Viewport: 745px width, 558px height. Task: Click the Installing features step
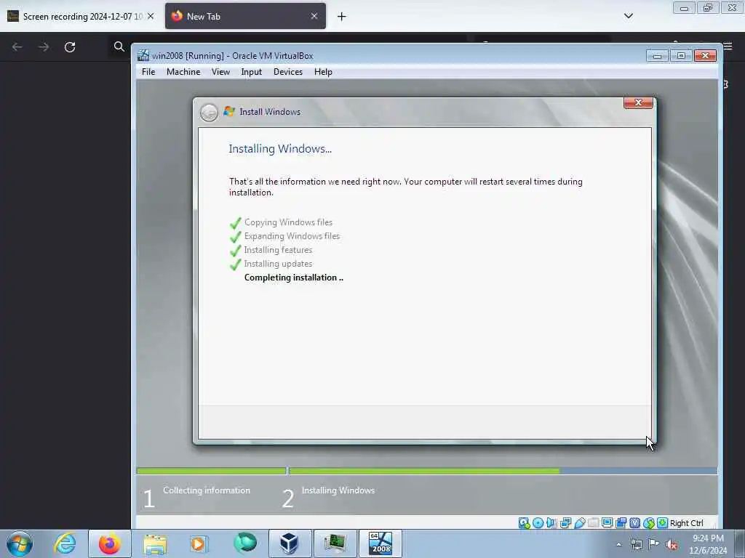278,250
